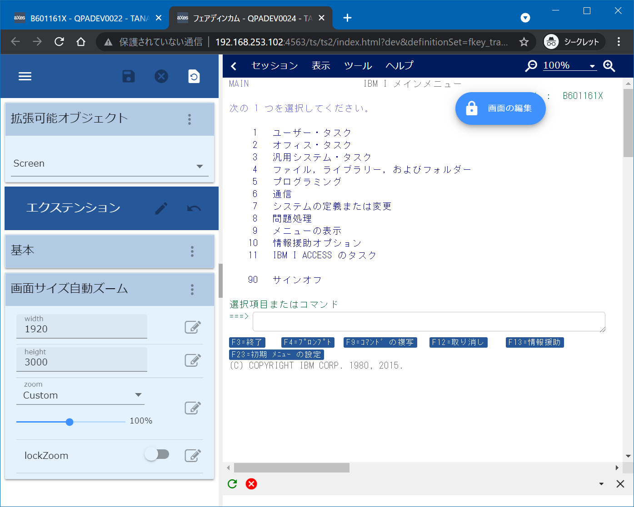Image resolution: width=634 pixels, height=507 pixels.
Task: Click the browser address bar URL
Action: pyautogui.click(x=361, y=42)
